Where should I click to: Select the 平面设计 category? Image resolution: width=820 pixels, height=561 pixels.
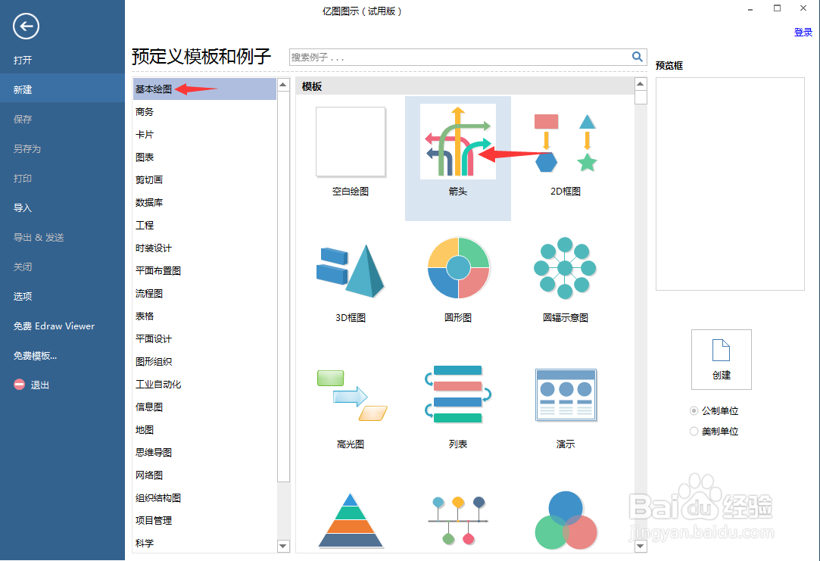[154, 339]
